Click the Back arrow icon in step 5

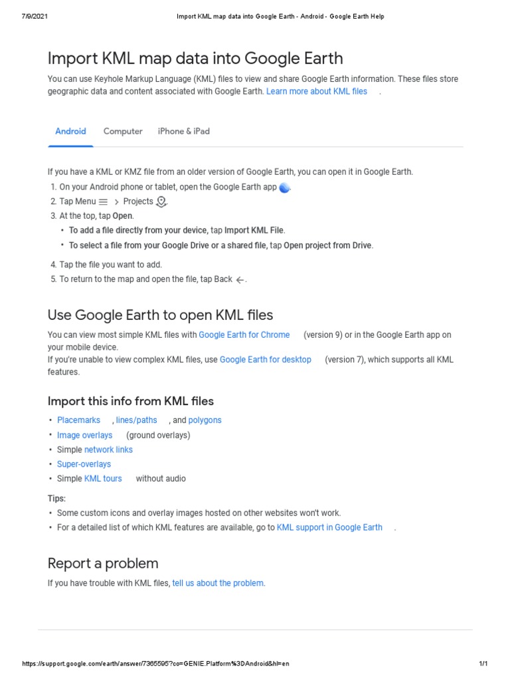click(240, 280)
